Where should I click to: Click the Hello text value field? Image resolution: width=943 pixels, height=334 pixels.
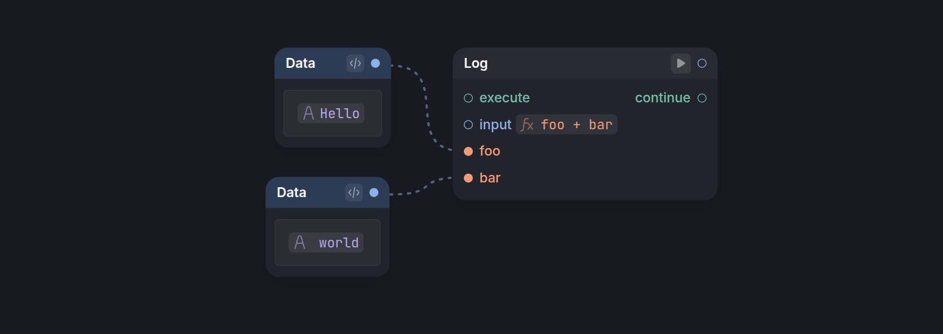(x=331, y=113)
